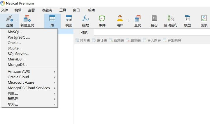Select the Function (函数) f(x) icon
The image size is (210, 124).
click(x=85, y=18)
